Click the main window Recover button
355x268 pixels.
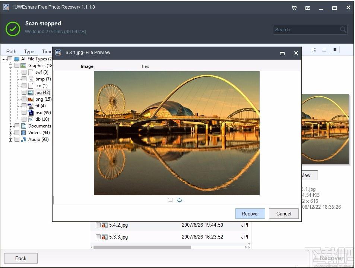click(x=332, y=258)
